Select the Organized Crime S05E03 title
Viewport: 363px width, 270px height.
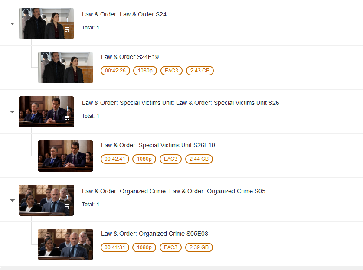154,234
